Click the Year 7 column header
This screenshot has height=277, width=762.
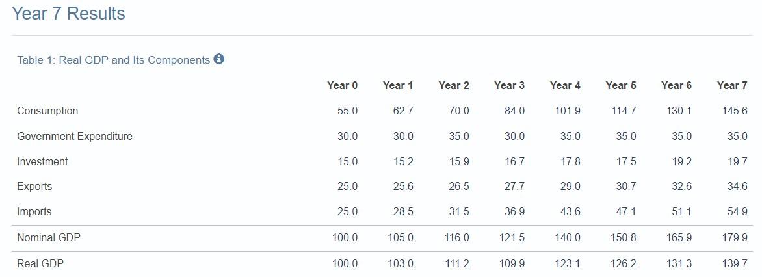(732, 86)
